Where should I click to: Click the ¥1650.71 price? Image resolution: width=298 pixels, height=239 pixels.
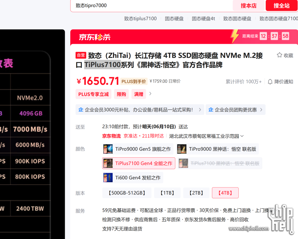[98, 81]
